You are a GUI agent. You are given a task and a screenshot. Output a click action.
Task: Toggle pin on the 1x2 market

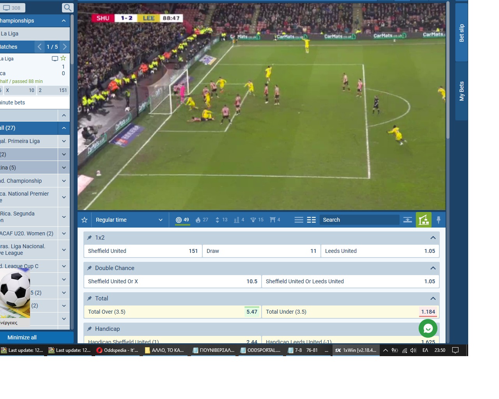(89, 238)
